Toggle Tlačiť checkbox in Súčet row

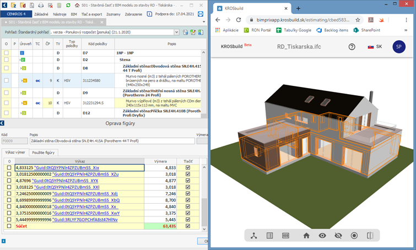(188, 226)
